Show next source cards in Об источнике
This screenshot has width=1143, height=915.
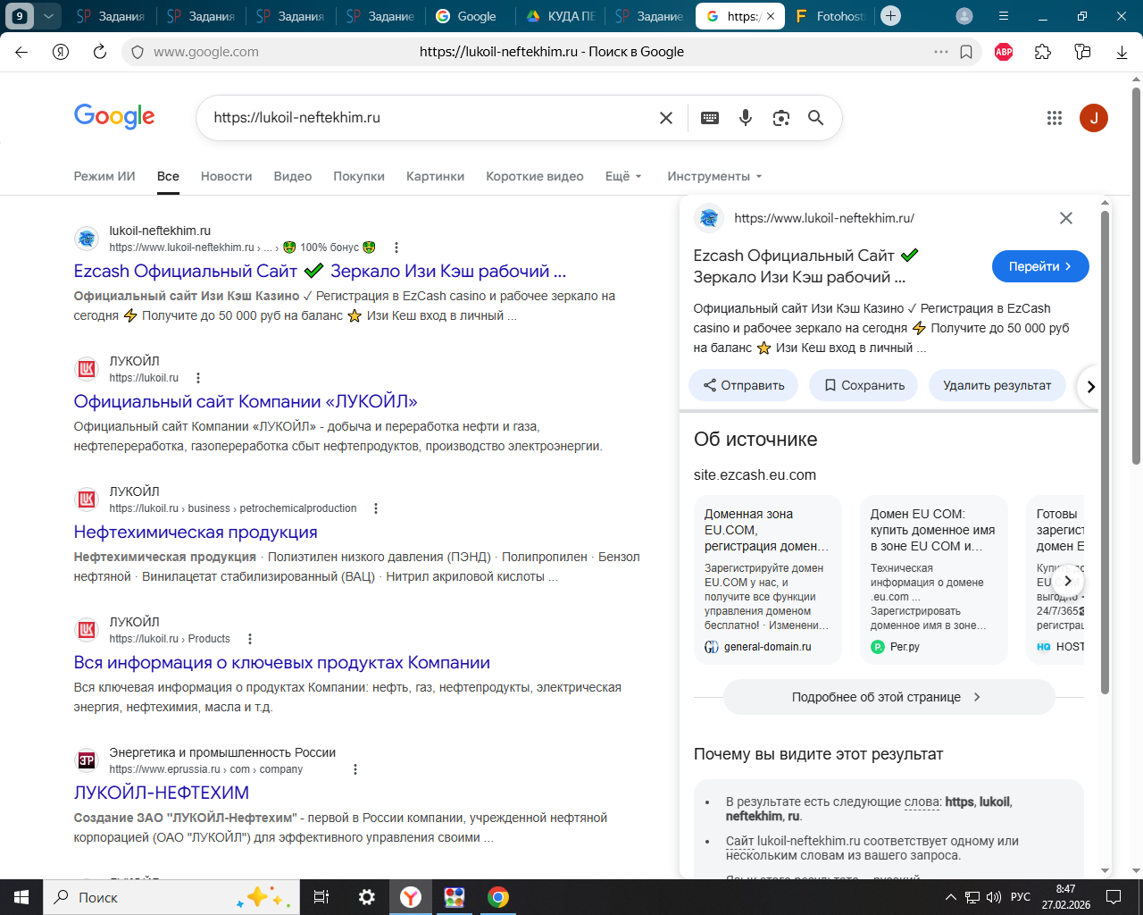[x=1067, y=581]
